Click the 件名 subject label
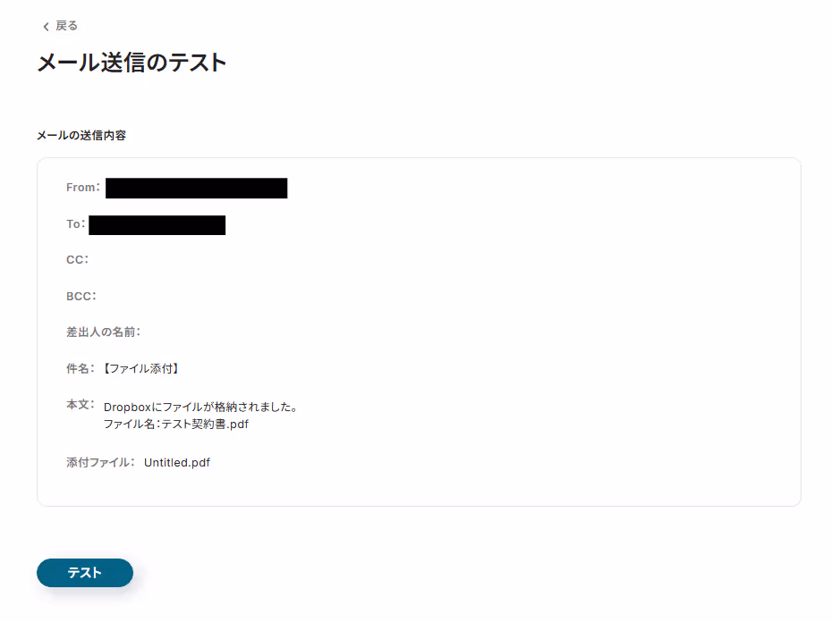The height and width of the screenshot is (622, 832). pyautogui.click(x=81, y=368)
